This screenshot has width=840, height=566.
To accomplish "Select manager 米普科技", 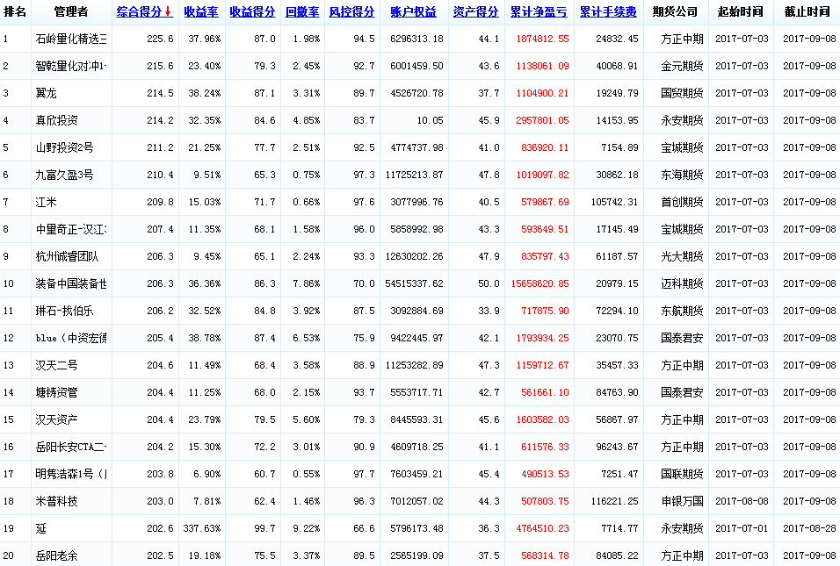I will click(x=57, y=501).
